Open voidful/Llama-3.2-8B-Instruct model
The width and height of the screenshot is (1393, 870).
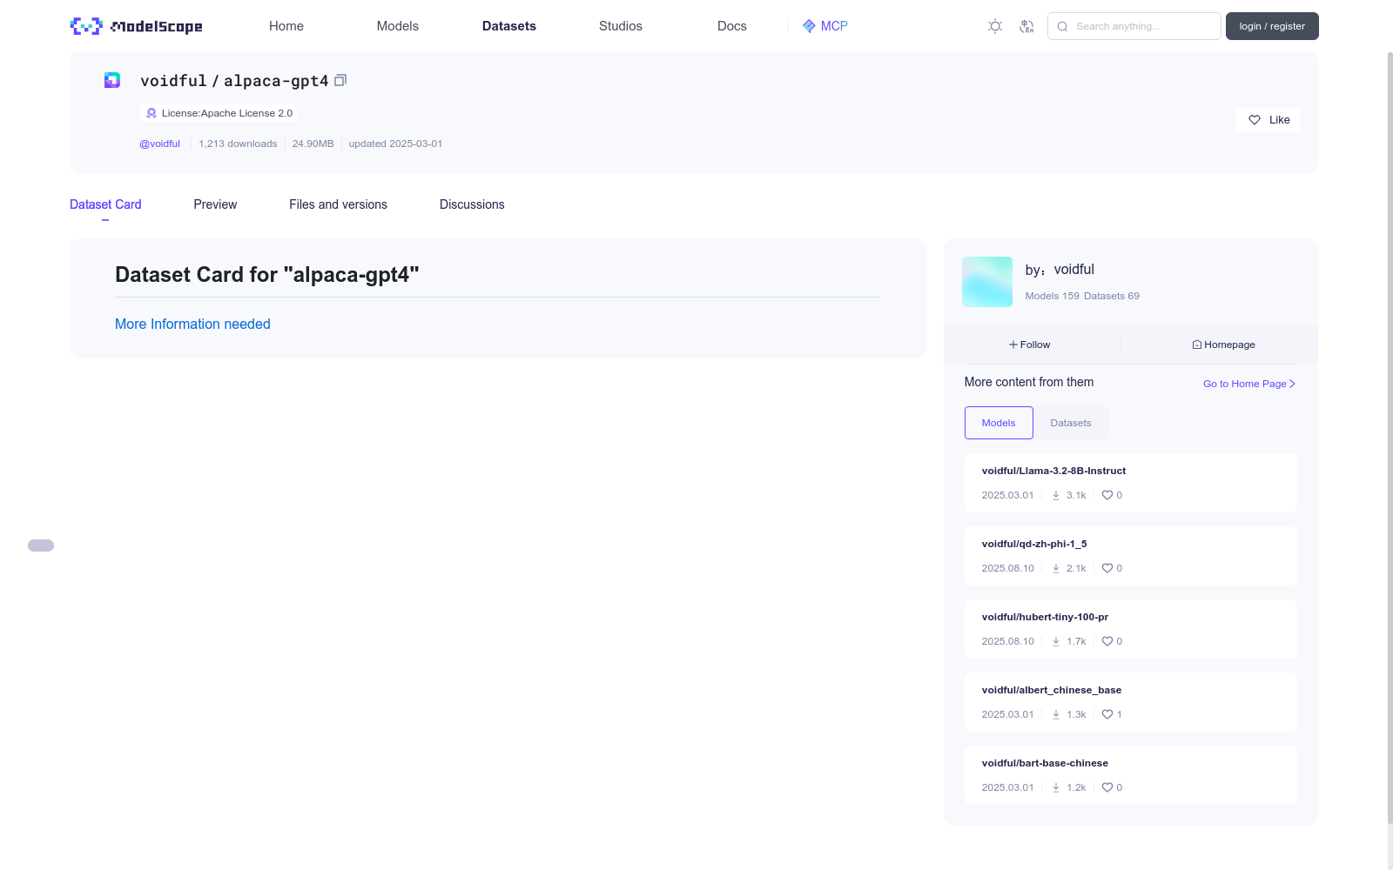click(x=1053, y=471)
